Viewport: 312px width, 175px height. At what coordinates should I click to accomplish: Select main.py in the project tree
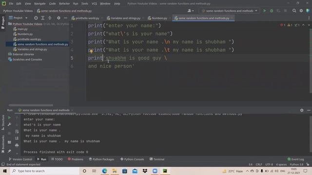pyautogui.click(x=22, y=29)
